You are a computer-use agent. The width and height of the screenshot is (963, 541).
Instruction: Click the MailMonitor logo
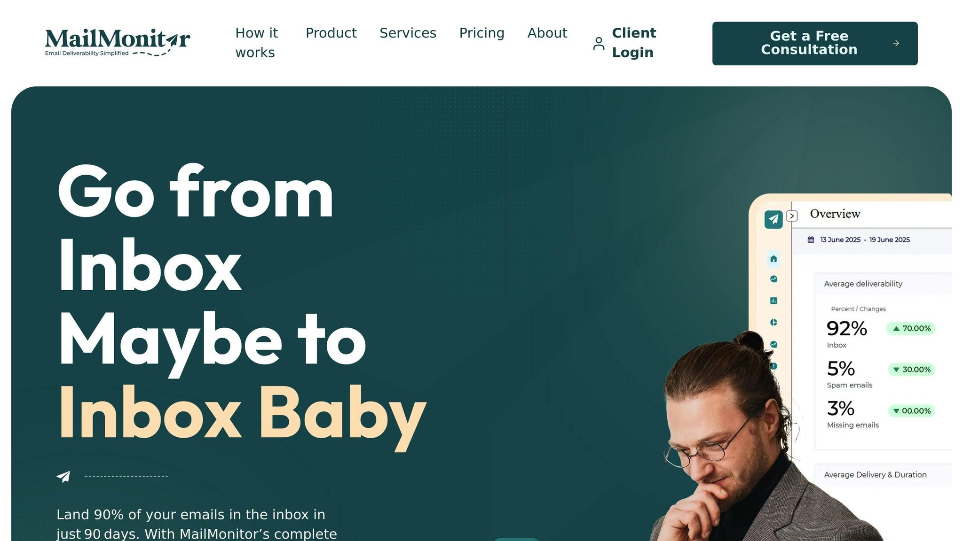(118, 43)
